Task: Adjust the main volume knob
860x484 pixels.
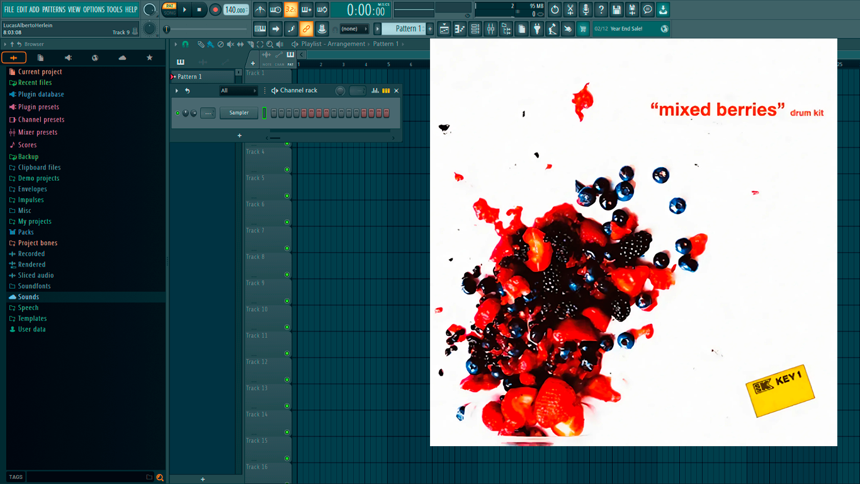Action: (x=150, y=9)
